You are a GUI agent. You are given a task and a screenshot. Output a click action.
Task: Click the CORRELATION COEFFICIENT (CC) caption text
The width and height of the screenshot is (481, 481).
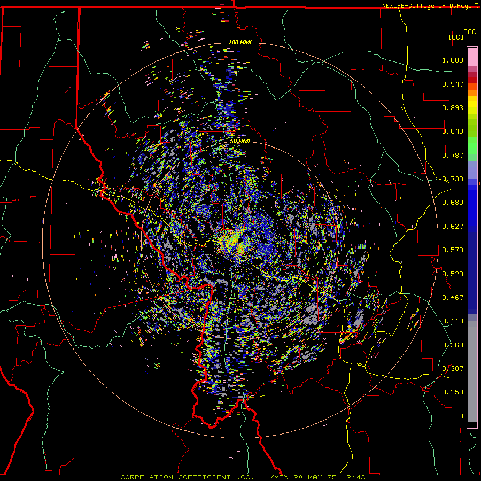188,477
